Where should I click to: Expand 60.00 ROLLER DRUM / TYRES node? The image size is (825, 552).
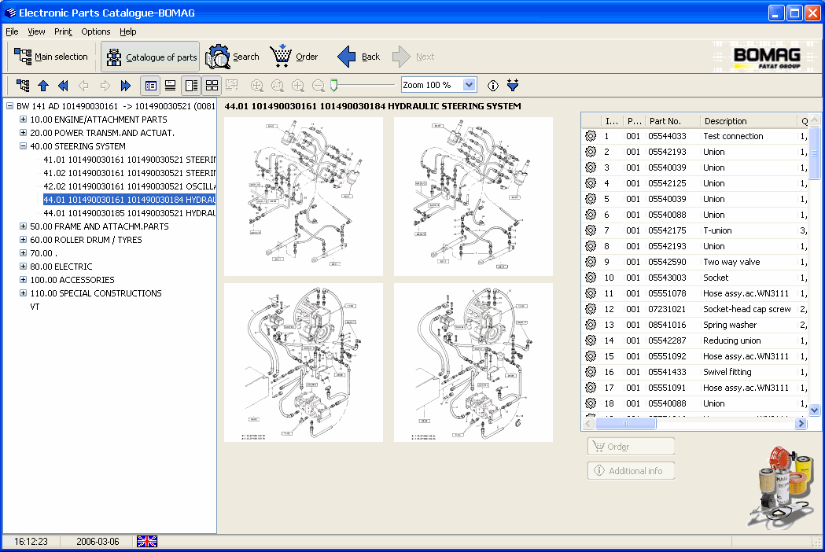(23, 239)
